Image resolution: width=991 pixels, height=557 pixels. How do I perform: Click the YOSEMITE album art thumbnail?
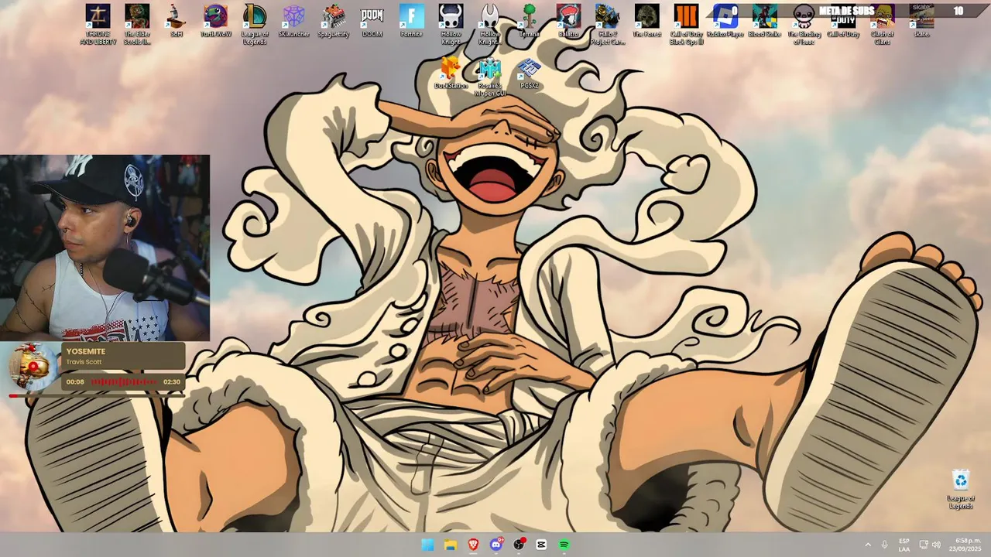tap(33, 367)
